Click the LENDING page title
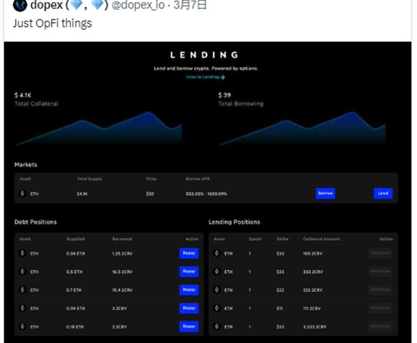Image resolution: width=417 pixels, height=343 pixels. [204, 55]
